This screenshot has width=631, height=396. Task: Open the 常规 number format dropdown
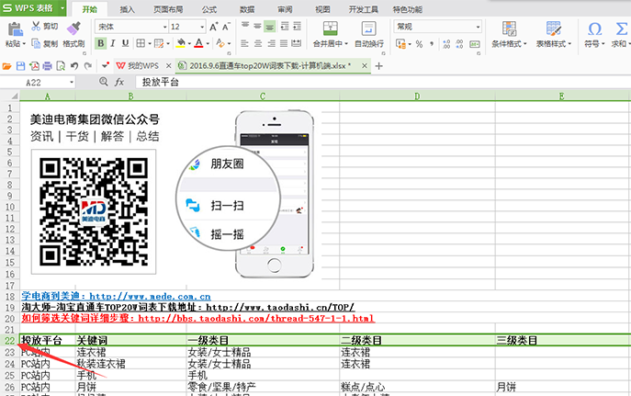[478, 27]
